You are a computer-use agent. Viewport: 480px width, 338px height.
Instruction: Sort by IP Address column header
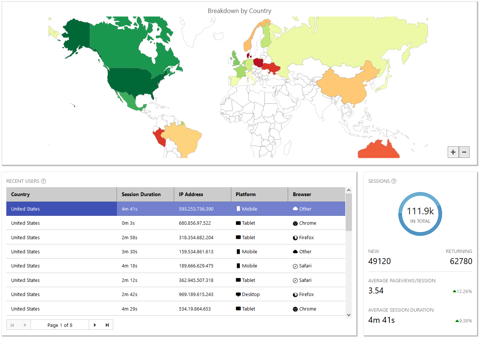point(202,194)
